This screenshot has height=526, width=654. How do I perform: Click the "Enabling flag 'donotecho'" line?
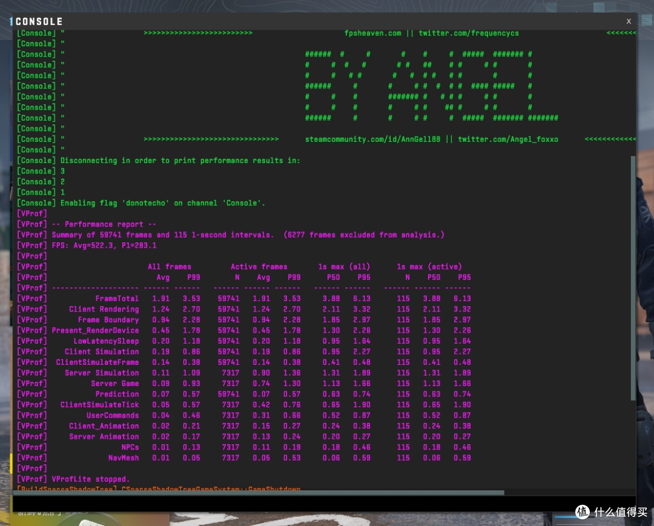click(x=141, y=203)
